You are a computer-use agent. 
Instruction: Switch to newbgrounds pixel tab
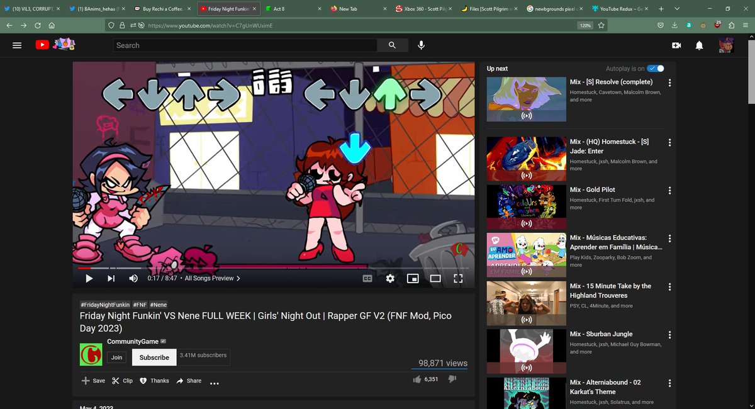coord(554,9)
